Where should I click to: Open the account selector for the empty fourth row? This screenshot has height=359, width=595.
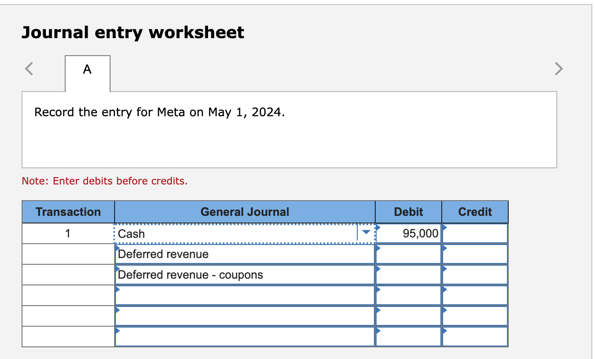click(x=245, y=295)
